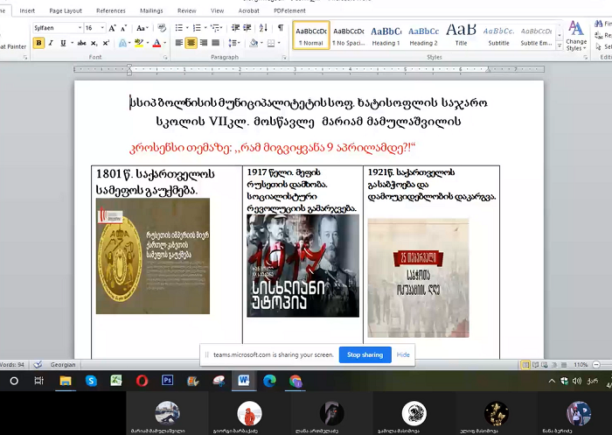Open the Sylfaen font name dropdown
612x435 pixels.
tap(80, 28)
